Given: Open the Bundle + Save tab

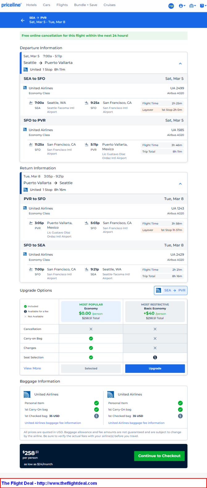Looking at the screenshot, I should 86,5.
